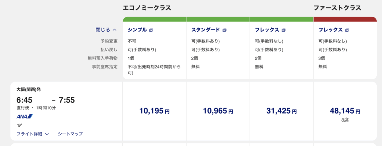
Task: Click the chevron next to 閉じる
Action: point(115,30)
